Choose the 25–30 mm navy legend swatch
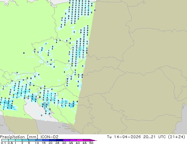Image resolution: width=187 pixels, height=144 pixels. (x=59, y=140)
